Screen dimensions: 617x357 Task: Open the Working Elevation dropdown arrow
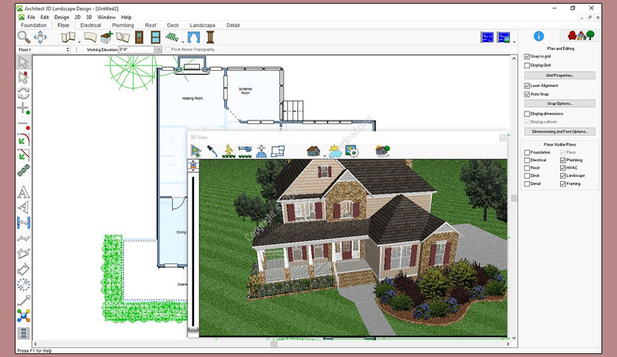[159, 49]
